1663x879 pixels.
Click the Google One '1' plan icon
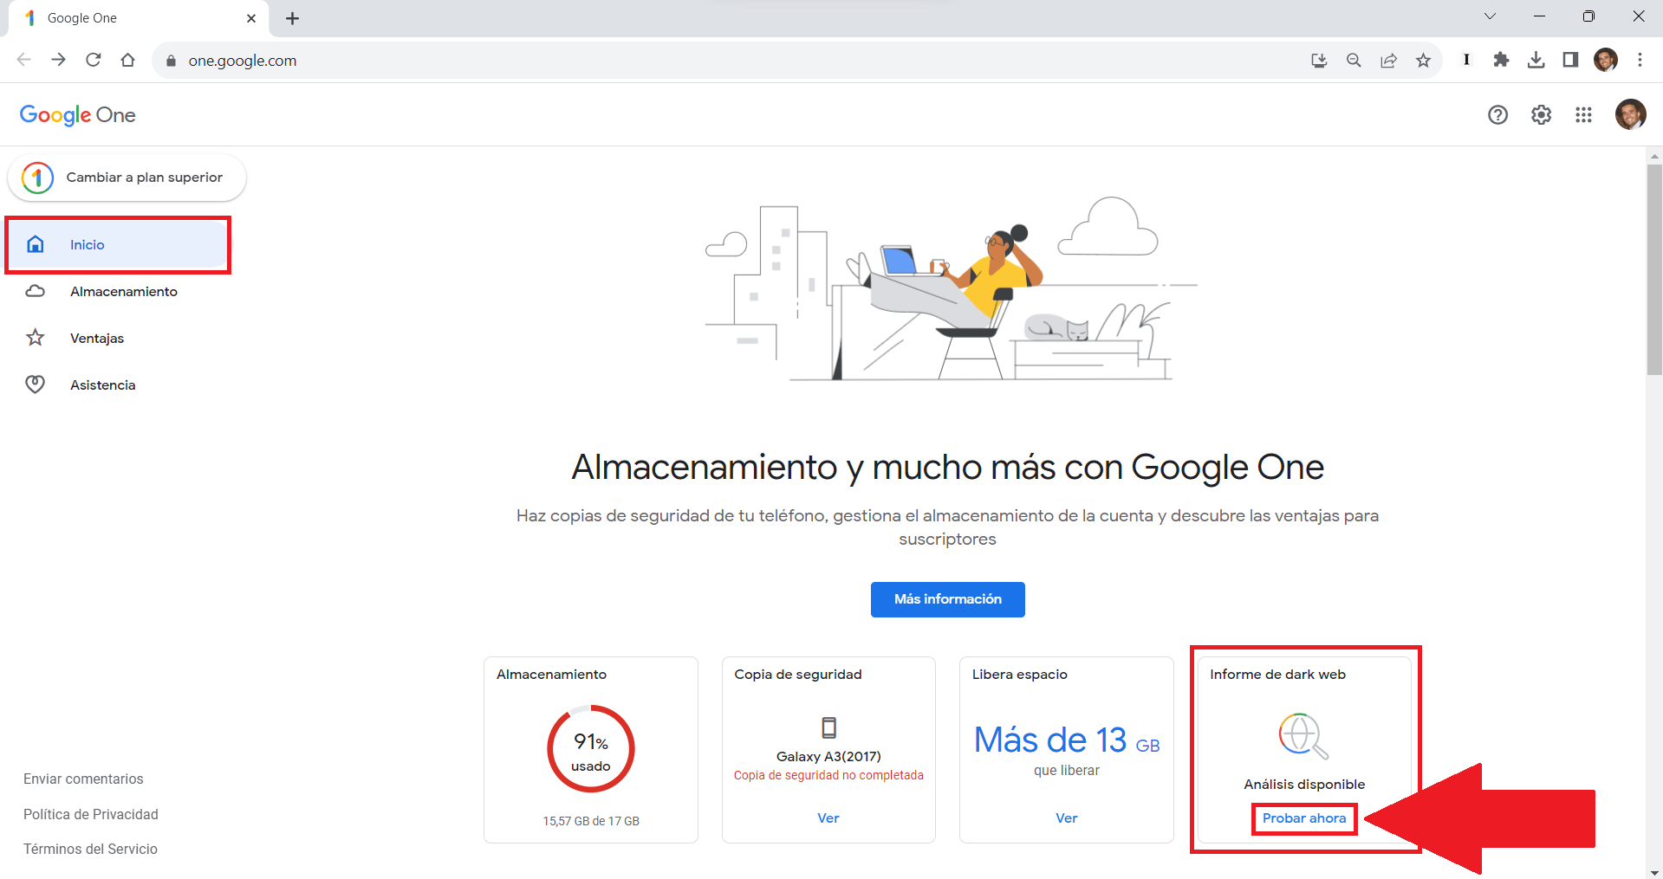(37, 178)
